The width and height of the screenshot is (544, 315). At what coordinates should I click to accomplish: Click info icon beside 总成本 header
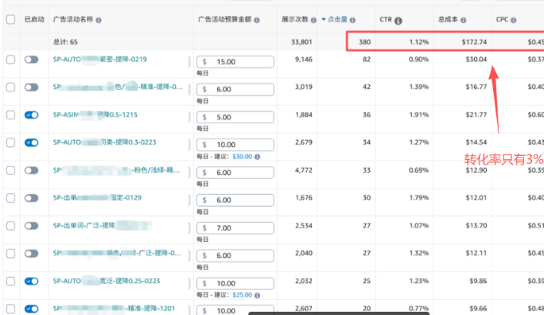pos(463,20)
